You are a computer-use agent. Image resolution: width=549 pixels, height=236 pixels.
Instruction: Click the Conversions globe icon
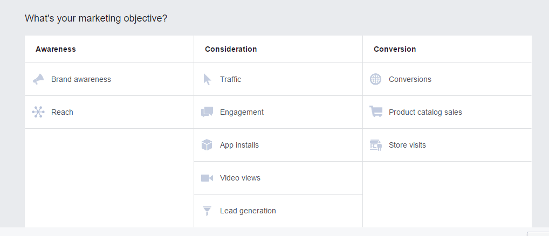pos(375,79)
